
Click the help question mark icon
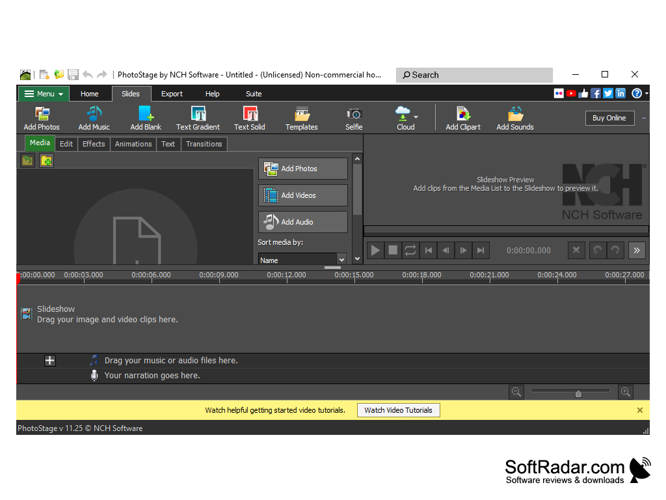(x=637, y=94)
